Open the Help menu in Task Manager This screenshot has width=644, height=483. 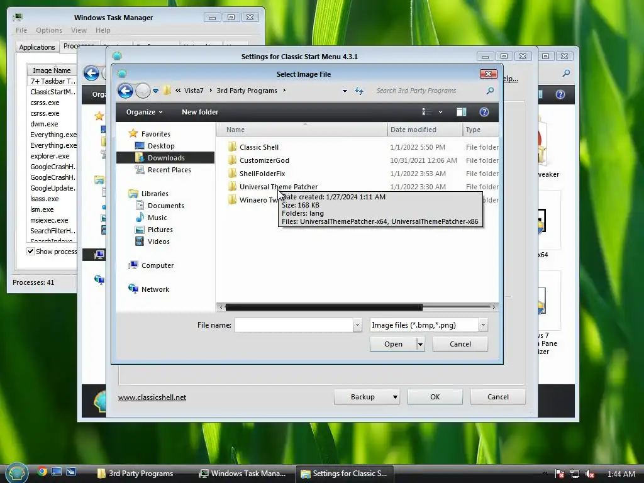tap(103, 30)
